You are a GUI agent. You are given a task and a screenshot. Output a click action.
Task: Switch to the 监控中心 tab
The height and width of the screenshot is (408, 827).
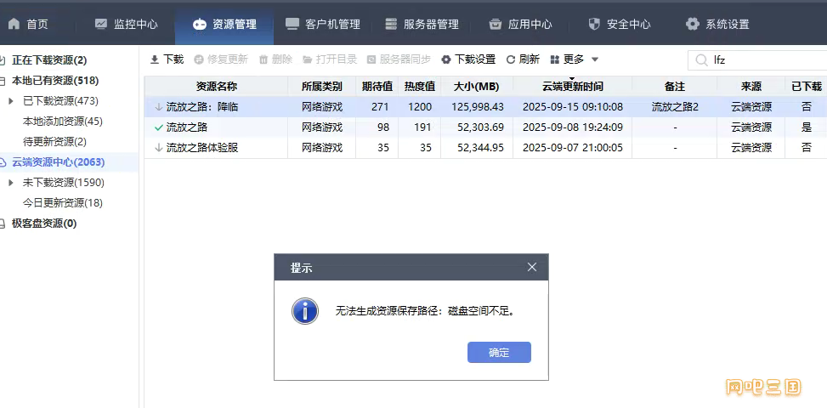tap(126, 24)
